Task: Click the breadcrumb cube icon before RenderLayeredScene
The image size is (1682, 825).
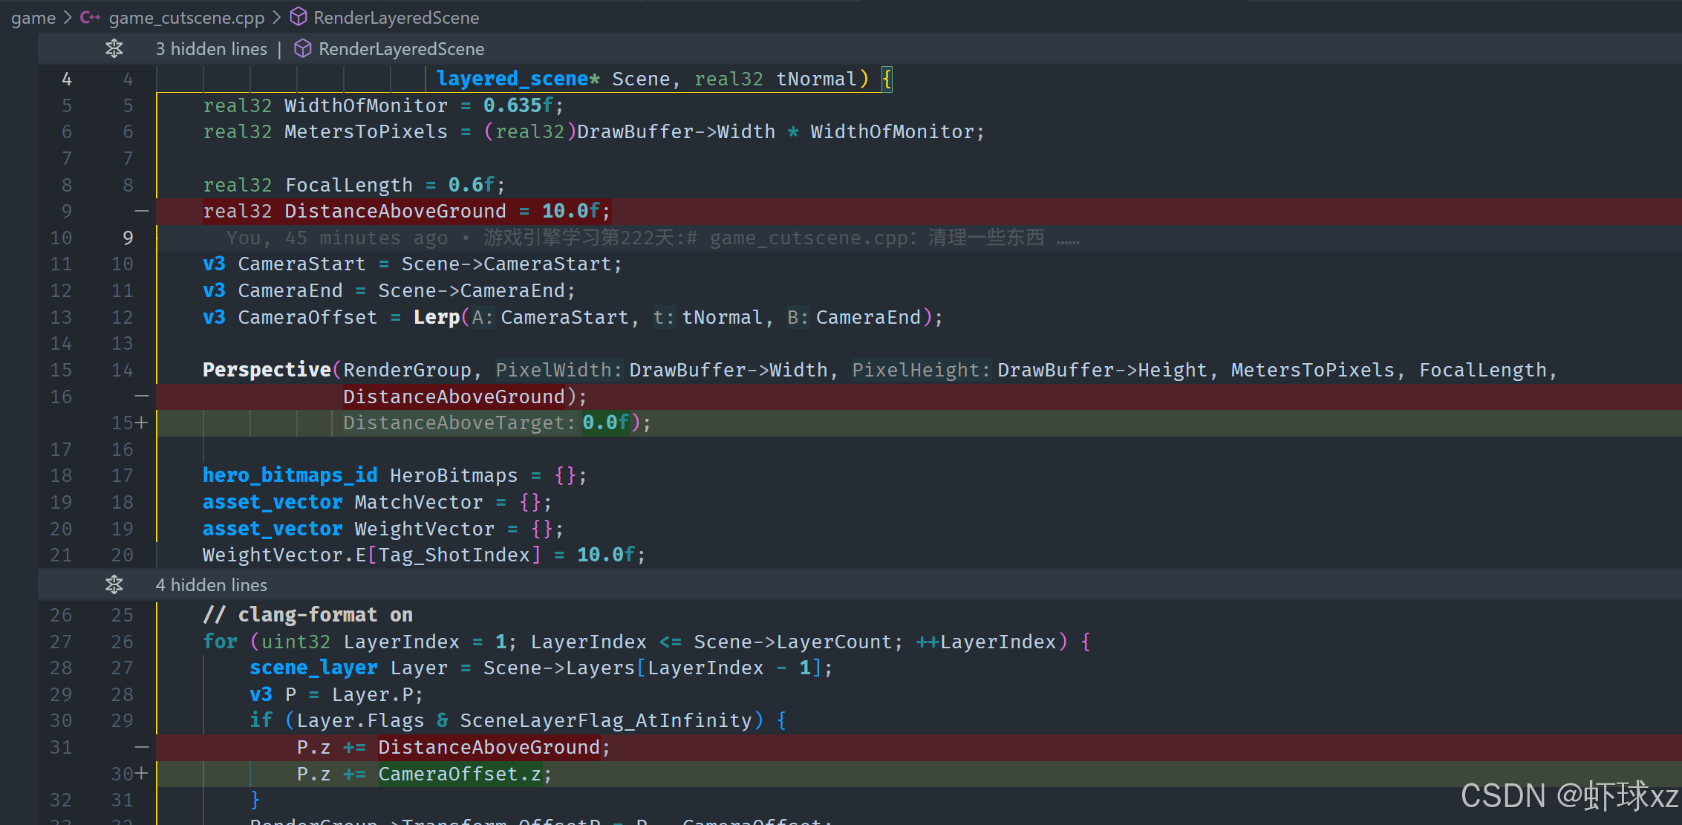Action: [298, 17]
